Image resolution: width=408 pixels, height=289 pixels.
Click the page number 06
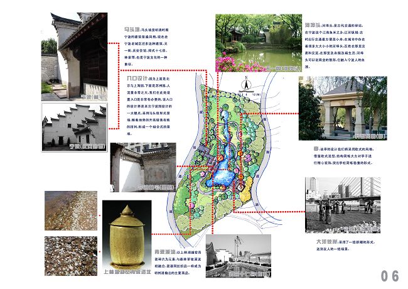[x=389, y=275]
